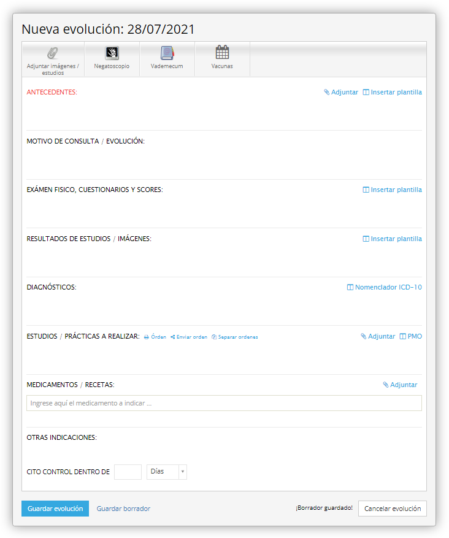
Task: Click the MOTIVO DE CONSULTA / EVOLUCIÓN label
Action: click(86, 141)
